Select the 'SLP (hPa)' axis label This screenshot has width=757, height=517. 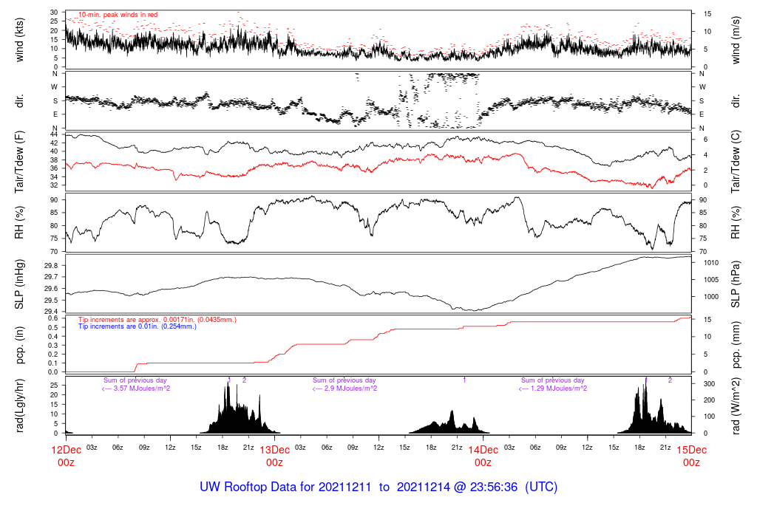[x=736, y=284]
